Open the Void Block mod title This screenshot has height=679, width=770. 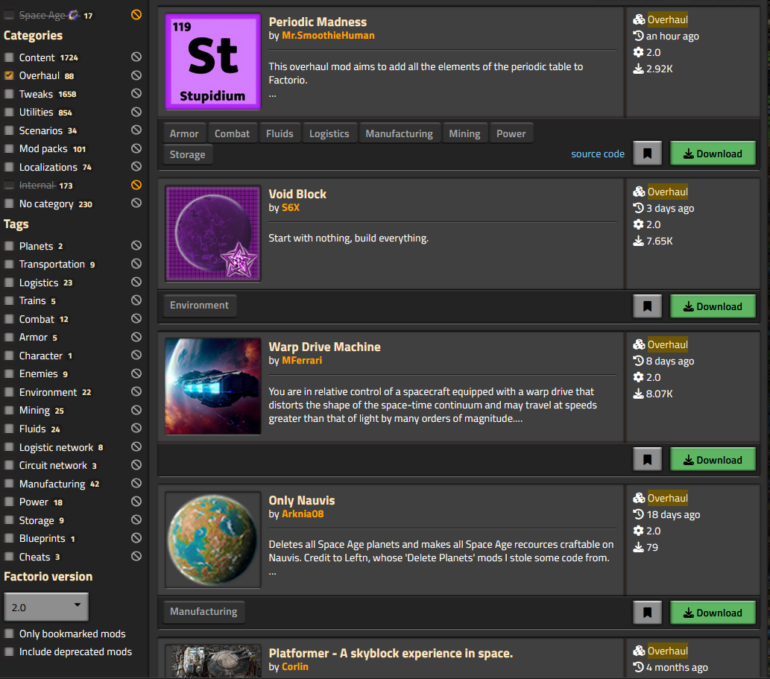tap(297, 194)
